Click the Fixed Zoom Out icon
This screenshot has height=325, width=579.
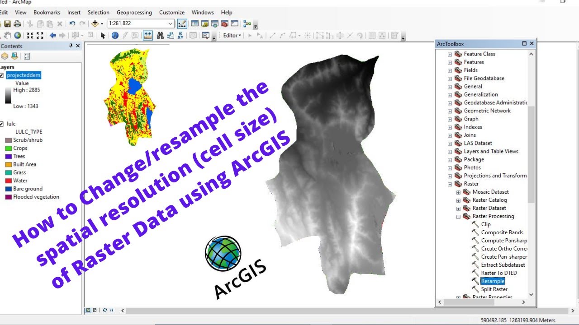click(40, 35)
